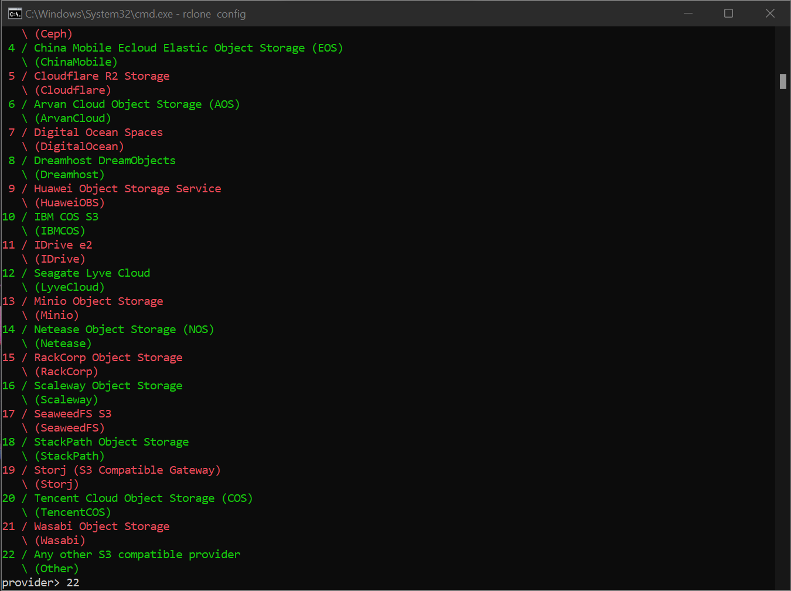Click 'Digital Ocean Spaces' line
This screenshot has height=591, width=791.
tap(98, 133)
